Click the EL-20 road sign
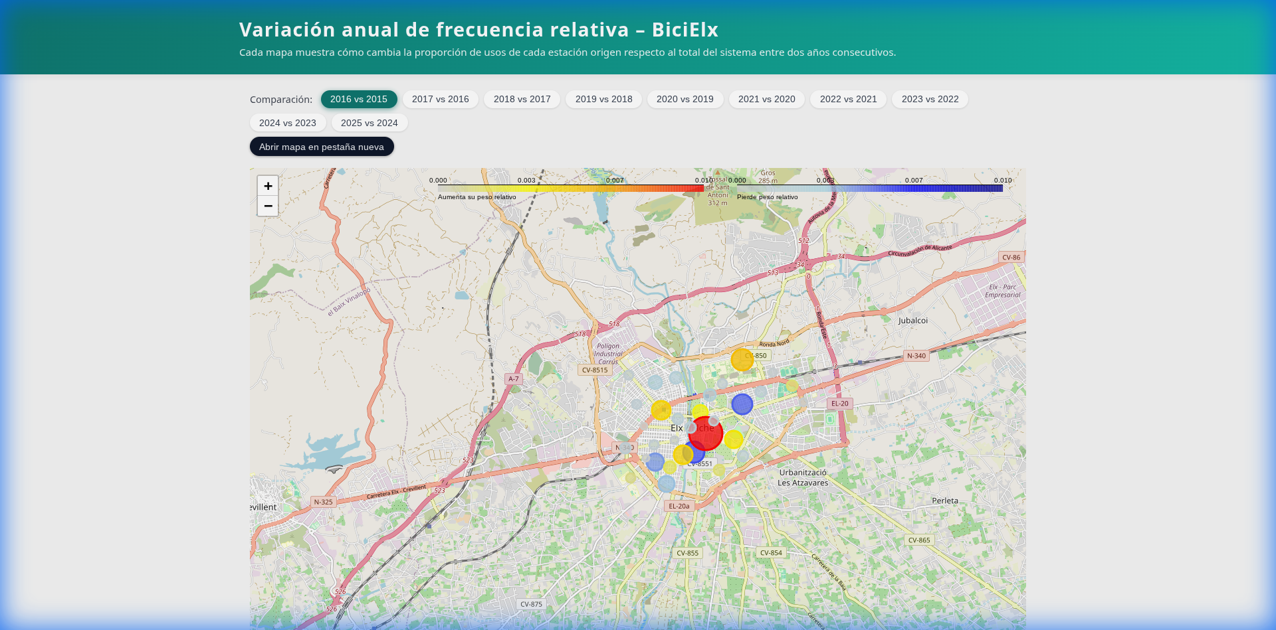The image size is (1276, 630). [840, 404]
